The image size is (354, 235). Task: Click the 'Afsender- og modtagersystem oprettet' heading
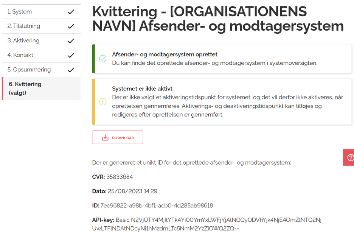point(165,54)
